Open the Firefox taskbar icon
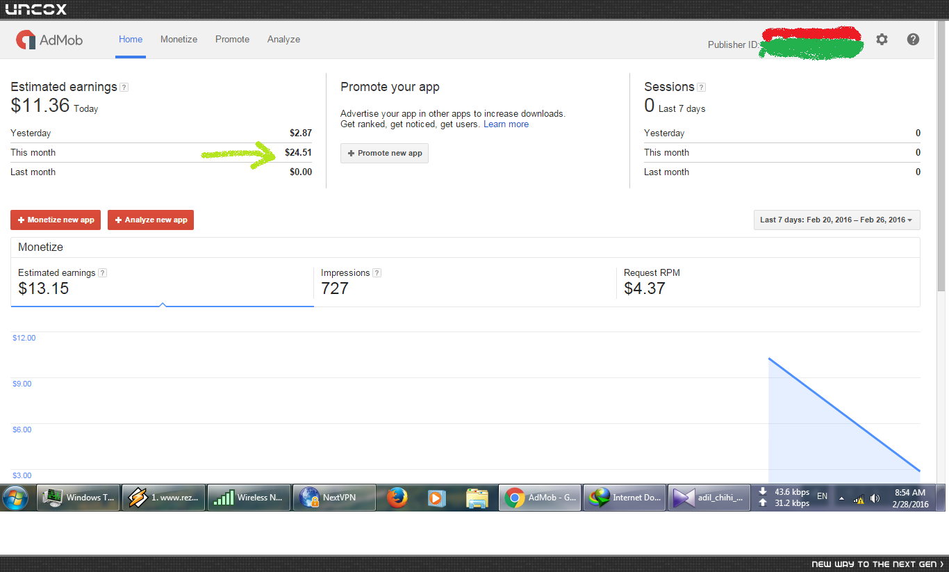The height and width of the screenshot is (572, 949). 397,498
